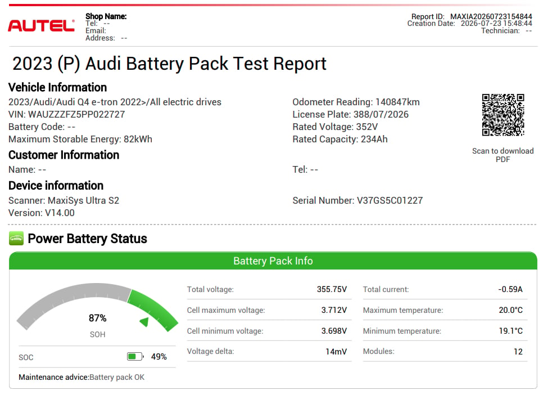Click Rated Capacity: 234Ah

340,139
